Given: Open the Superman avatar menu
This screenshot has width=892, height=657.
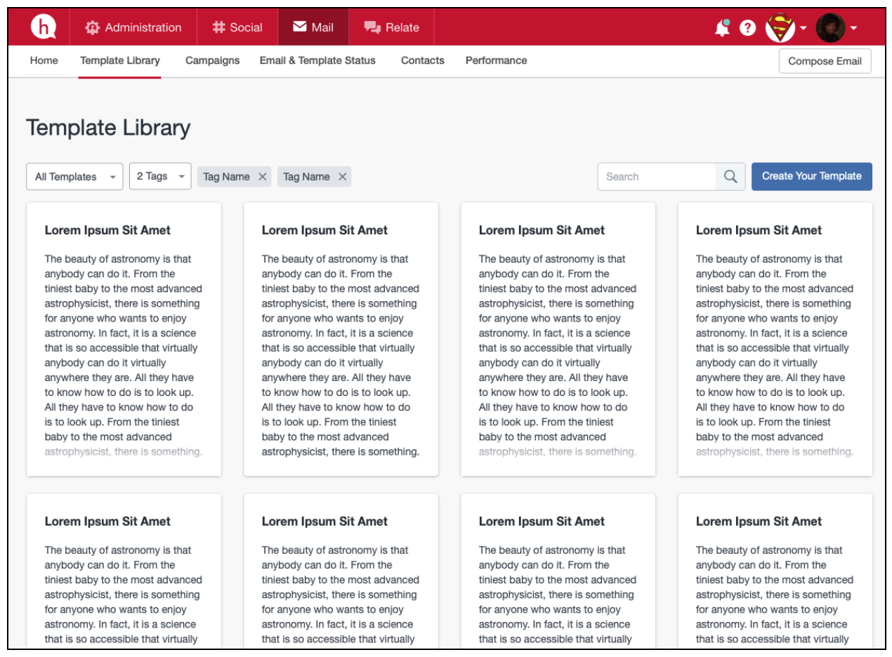Looking at the screenshot, I should pyautogui.click(x=786, y=28).
